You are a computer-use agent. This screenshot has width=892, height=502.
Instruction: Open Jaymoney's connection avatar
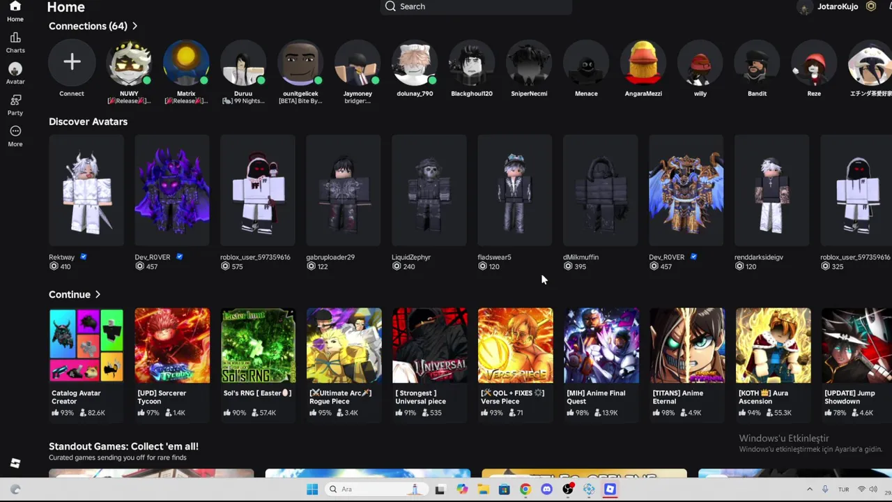[x=357, y=62]
